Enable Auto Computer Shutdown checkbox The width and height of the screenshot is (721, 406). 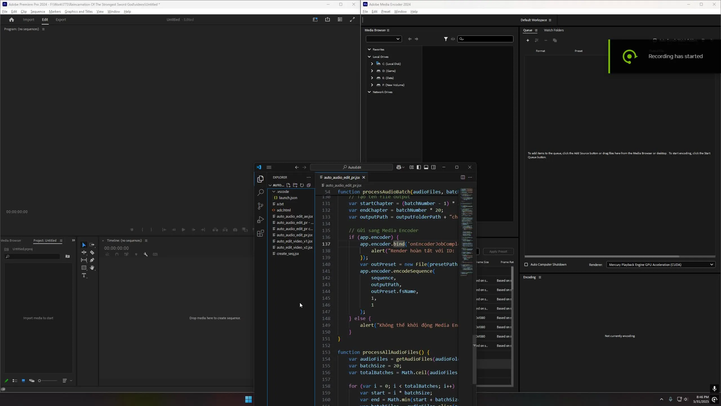[x=526, y=265]
